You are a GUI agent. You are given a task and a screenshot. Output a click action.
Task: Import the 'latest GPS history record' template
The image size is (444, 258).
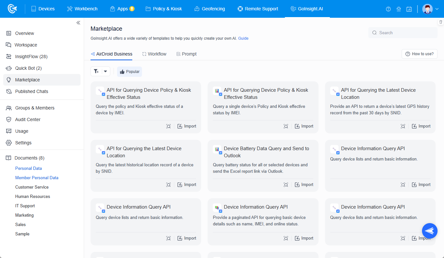pos(421,126)
